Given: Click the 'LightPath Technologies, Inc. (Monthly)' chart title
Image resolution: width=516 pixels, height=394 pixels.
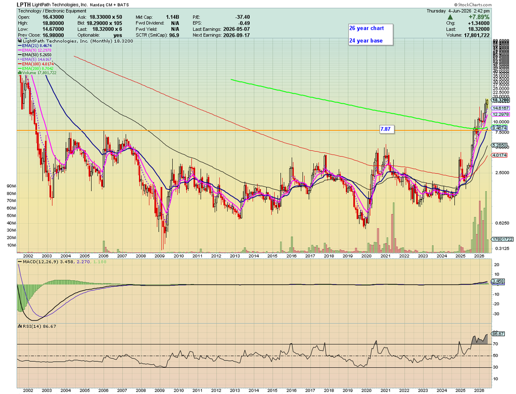Looking at the screenshot, I should (68, 41).
